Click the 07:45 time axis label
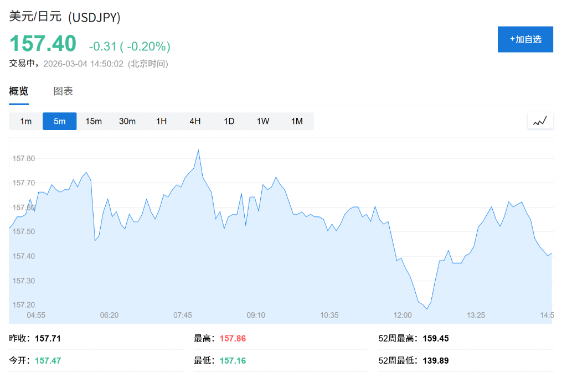This screenshot has width=567, height=383. coord(183,315)
